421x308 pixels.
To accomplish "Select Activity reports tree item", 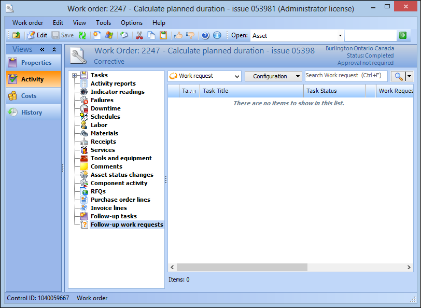I will [113, 83].
